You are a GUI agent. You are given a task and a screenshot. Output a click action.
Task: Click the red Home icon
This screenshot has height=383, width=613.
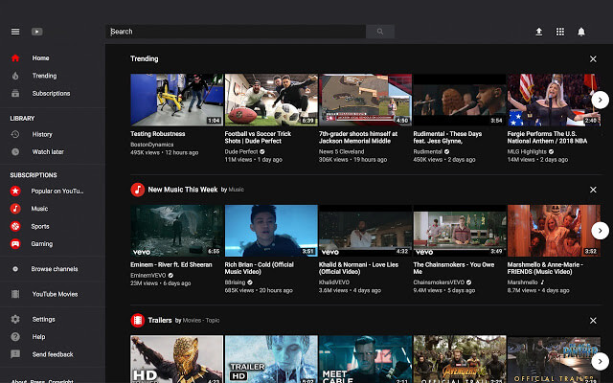pyautogui.click(x=15, y=57)
